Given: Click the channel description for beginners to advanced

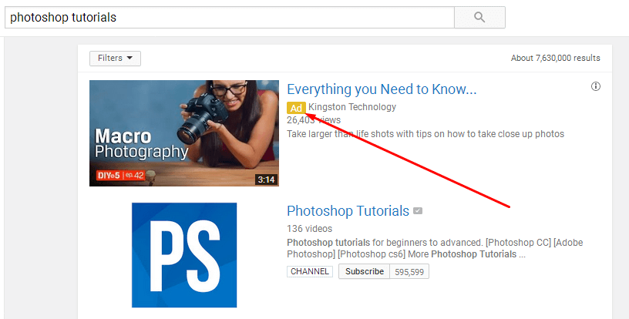Looking at the screenshot, I should (435, 248).
